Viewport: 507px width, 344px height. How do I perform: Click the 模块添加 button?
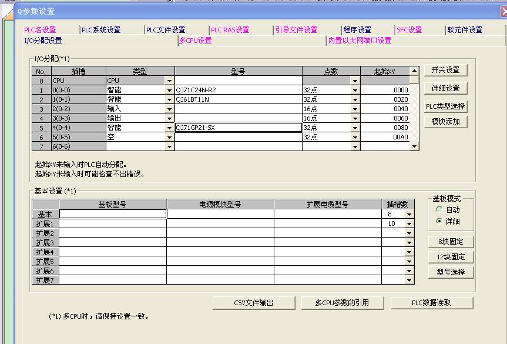point(445,122)
